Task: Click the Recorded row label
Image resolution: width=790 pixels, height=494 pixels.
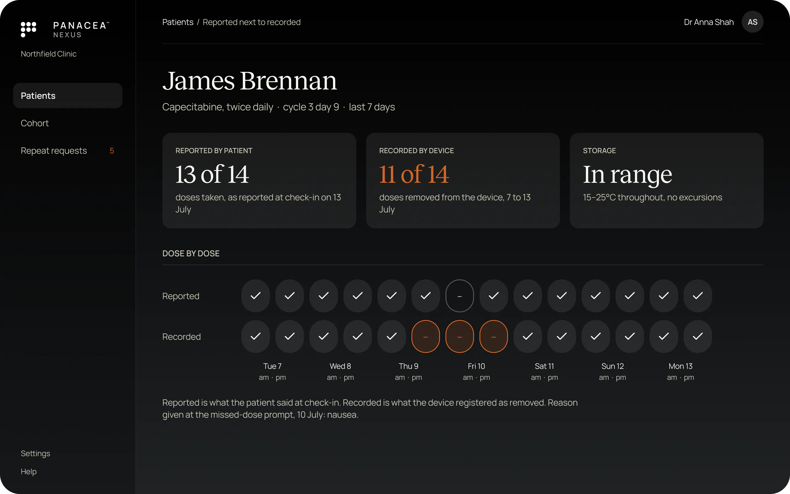Action: point(181,336)
